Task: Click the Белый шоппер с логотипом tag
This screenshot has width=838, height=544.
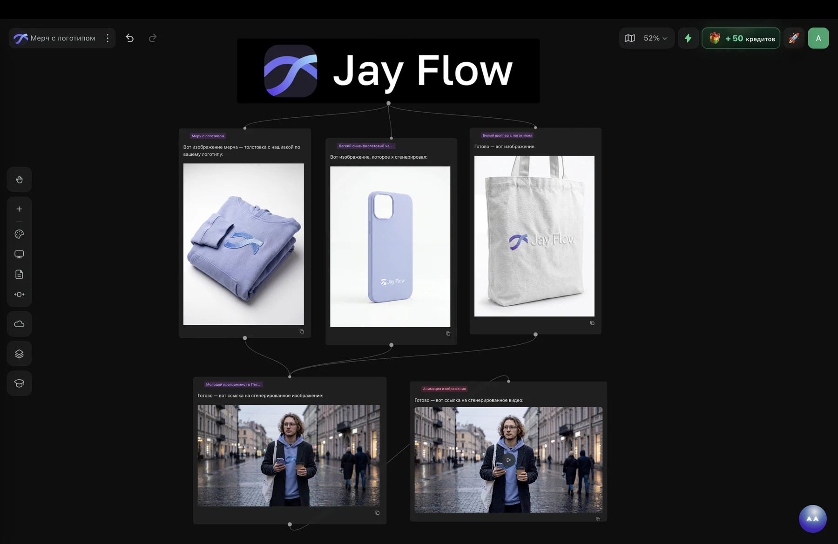Action: pos(507,135)
